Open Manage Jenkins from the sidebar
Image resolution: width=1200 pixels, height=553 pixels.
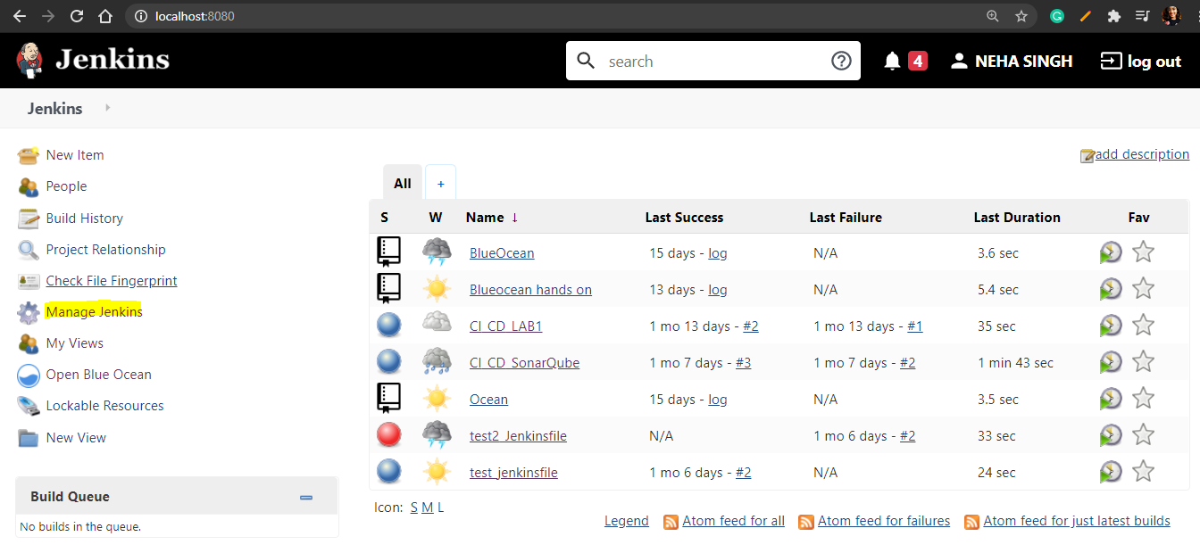click(x=94, y=311)
